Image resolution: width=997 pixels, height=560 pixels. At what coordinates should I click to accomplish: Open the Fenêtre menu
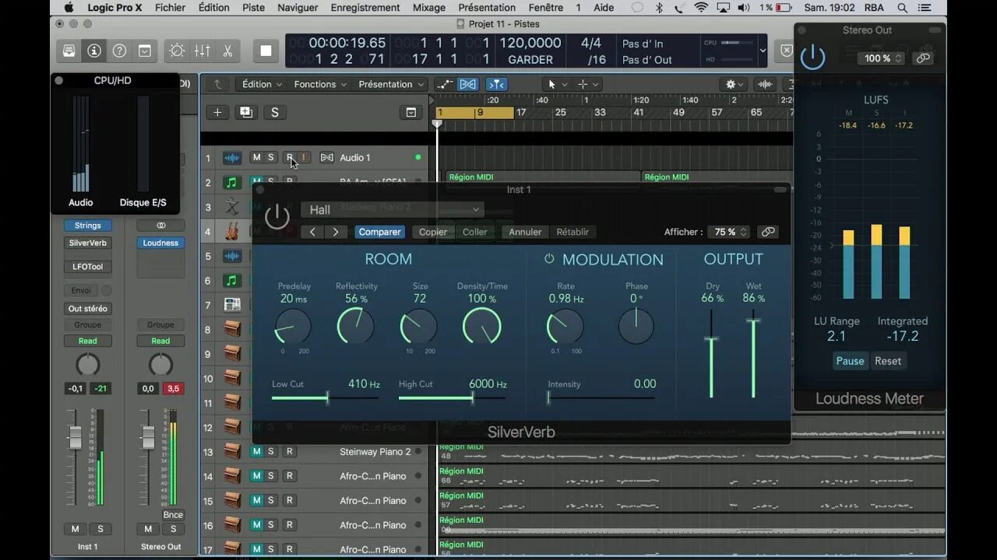(545, 8)
